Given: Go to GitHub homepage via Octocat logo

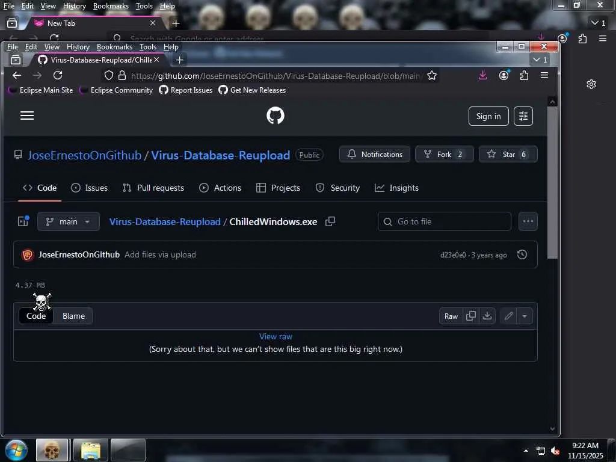Looking at the screenshot, I should pyautogui.click(x=275, y=116).
